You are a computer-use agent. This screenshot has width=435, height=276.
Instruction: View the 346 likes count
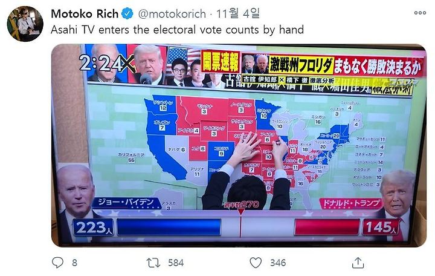(x=278, y=263)
